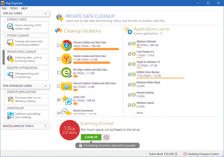Collapse the For All Users section
224x157 pixels.
(x=45, y=13)
